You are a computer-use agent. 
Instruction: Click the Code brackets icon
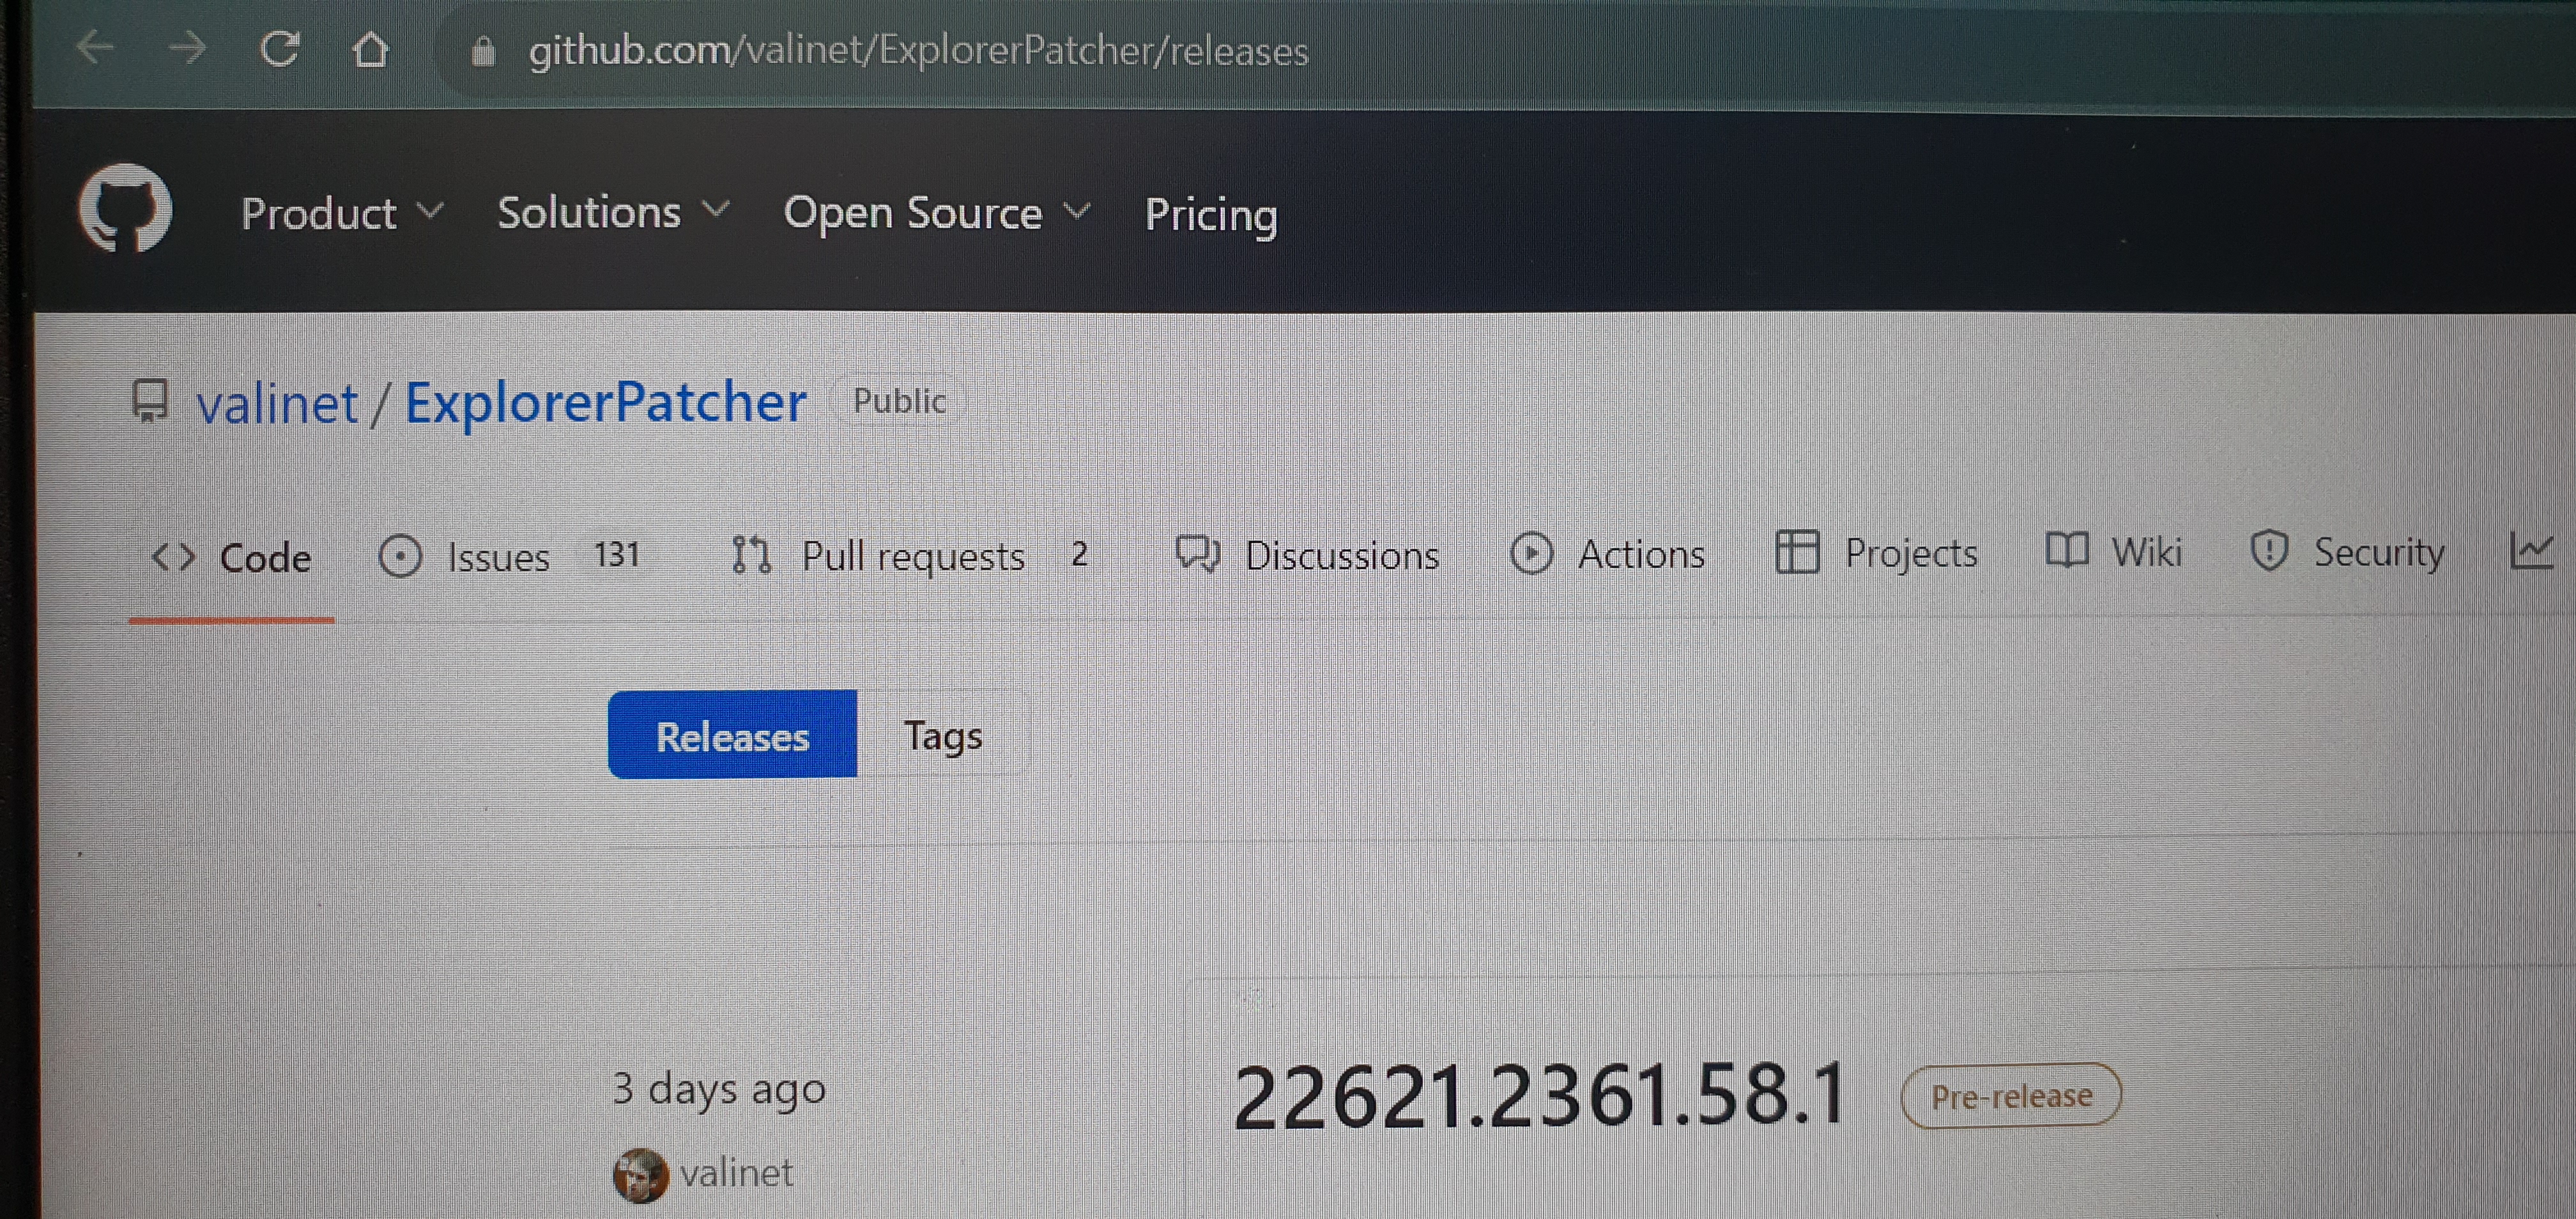[x=173, y=557]
